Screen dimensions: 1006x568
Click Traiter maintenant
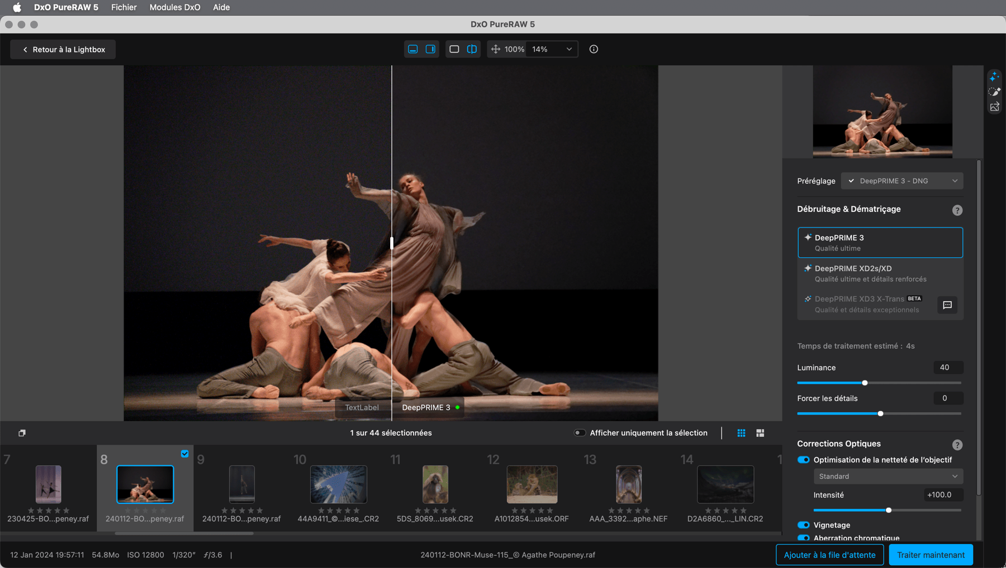pos(931,555)
